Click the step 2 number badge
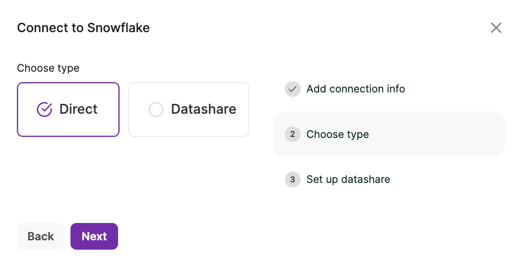 click(x=293, y=134)
